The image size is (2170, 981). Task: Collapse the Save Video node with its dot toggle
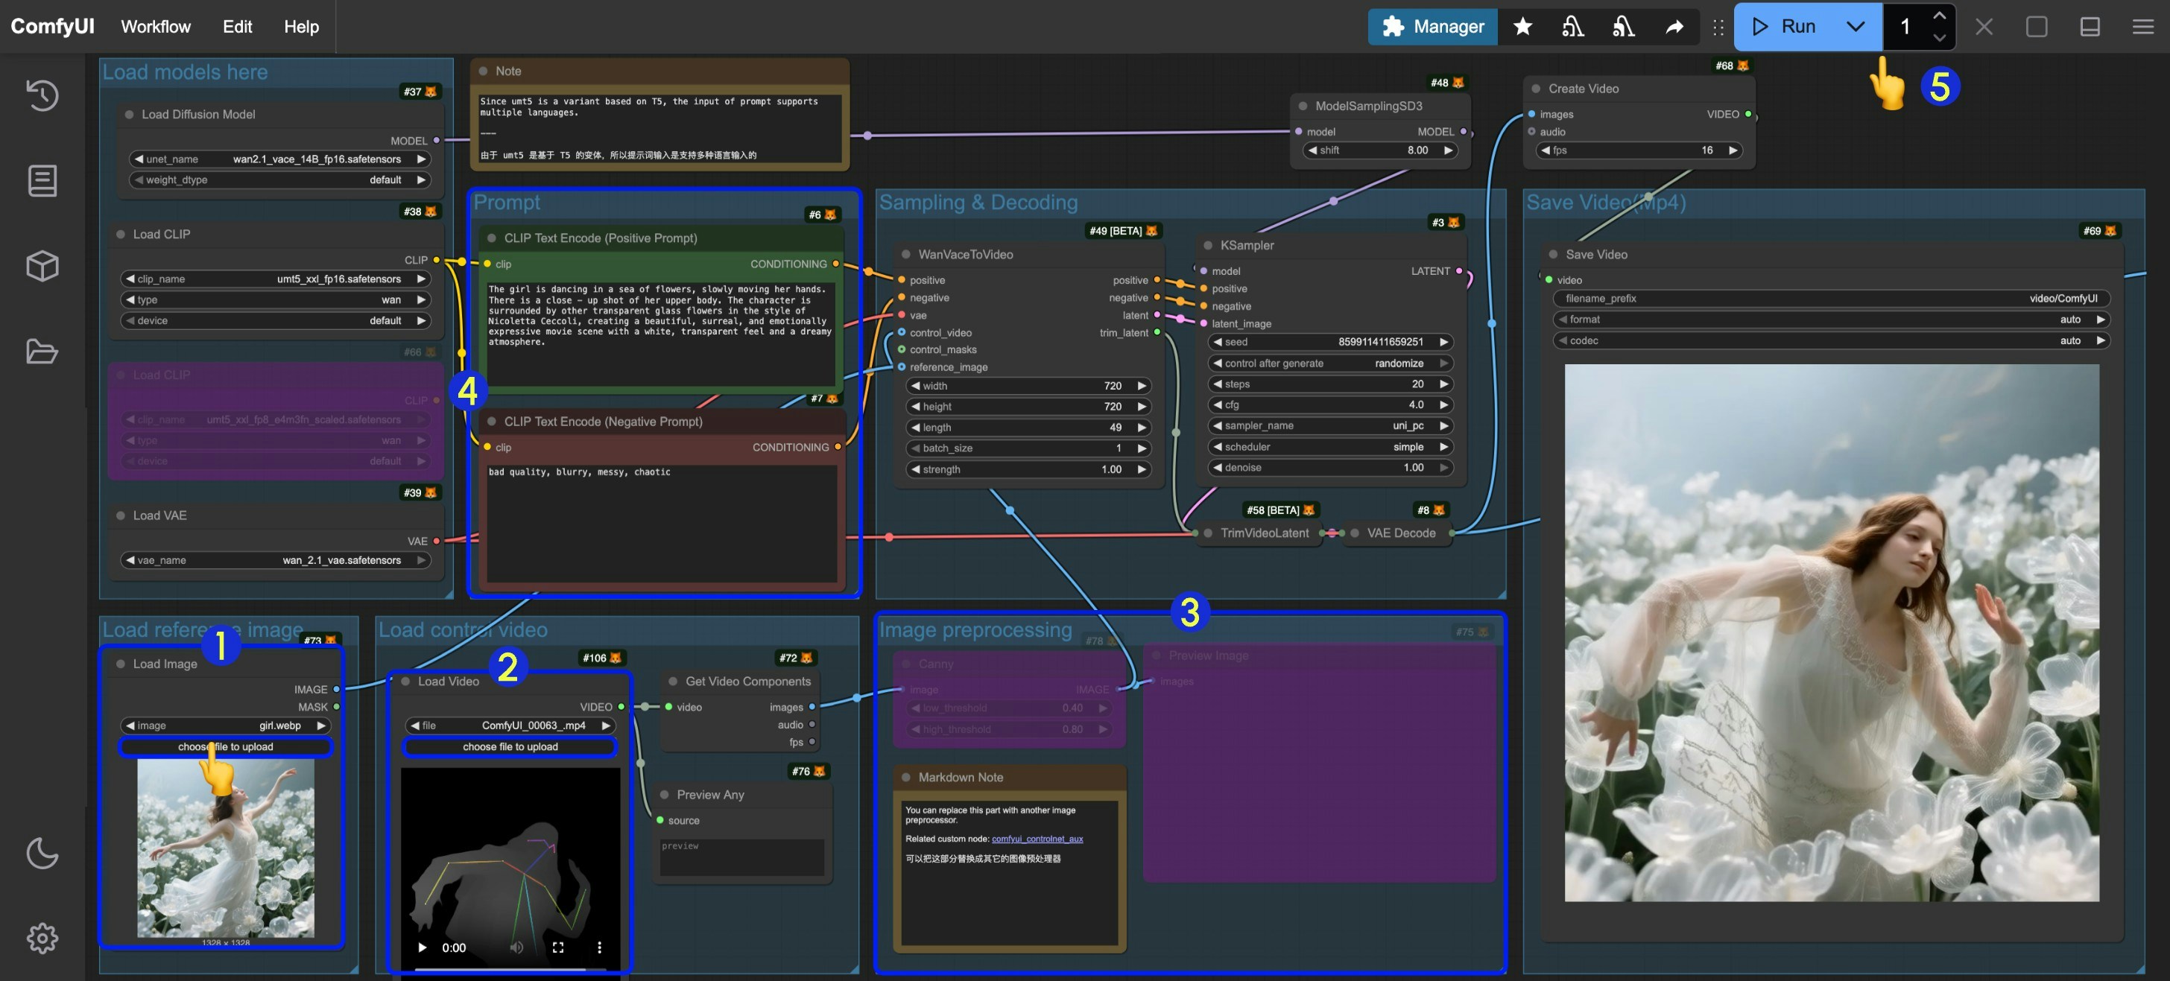pos(1554,253)
